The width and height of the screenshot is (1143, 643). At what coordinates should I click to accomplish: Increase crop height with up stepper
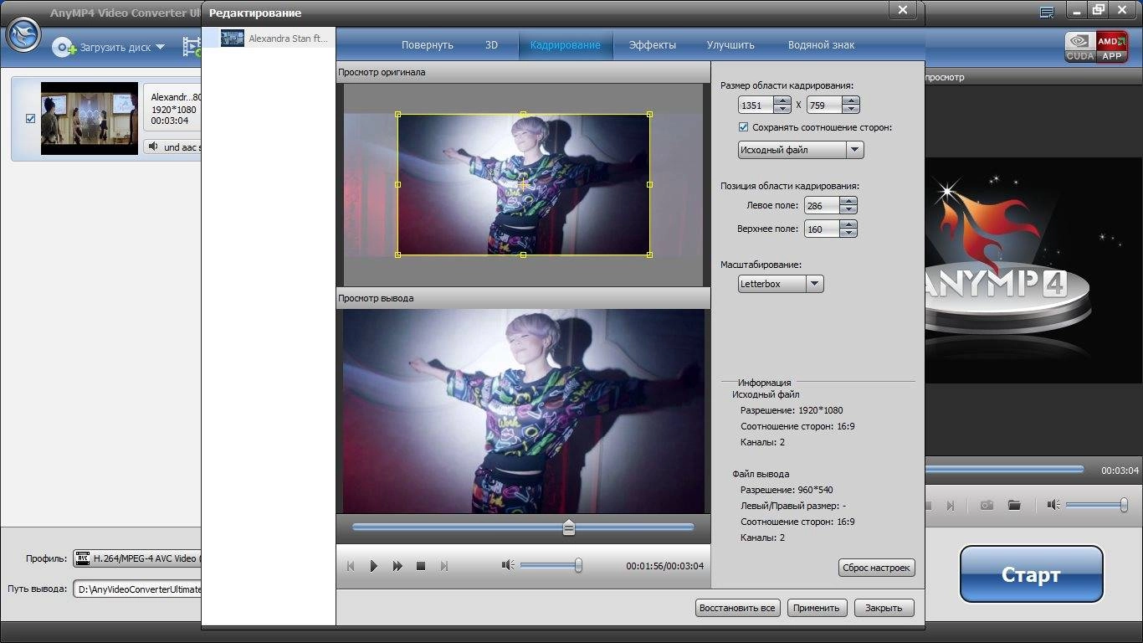click(851, 101)
